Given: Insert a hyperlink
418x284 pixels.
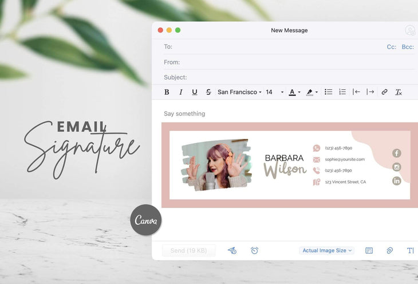Looking at the screenshot, I should point(384,92).
